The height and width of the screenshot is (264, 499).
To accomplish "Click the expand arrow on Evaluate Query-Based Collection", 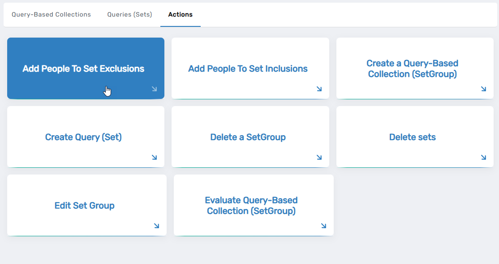I will pos(323,226).
